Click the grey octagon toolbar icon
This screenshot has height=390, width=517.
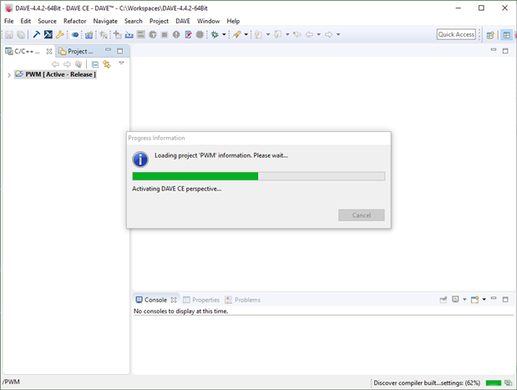coord(200,34)
